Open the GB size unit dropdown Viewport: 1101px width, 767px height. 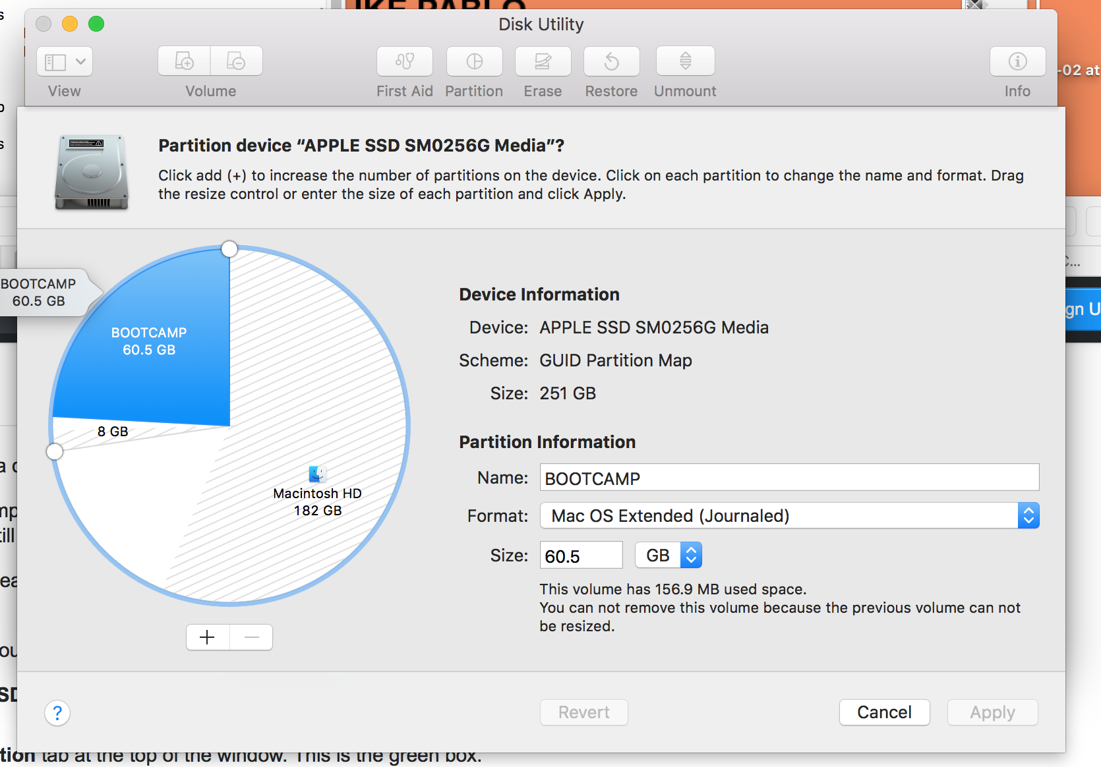(669, 555)
